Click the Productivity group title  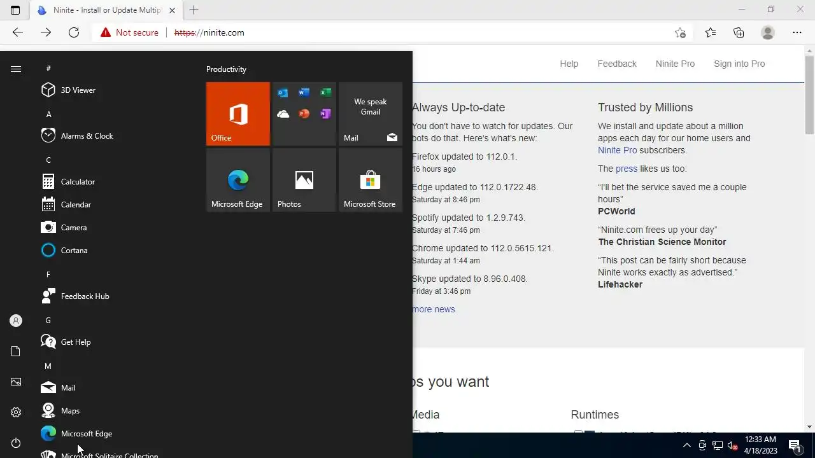[226, 69]
